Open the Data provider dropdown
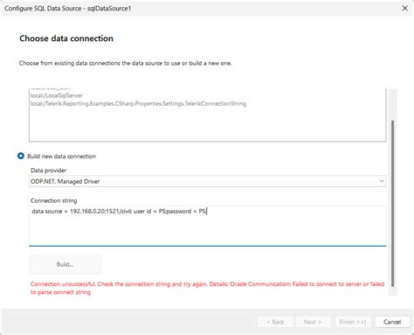 click(x=208, y=181)
